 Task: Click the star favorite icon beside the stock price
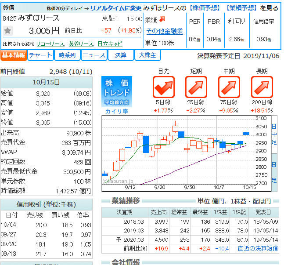coord(8,31)
